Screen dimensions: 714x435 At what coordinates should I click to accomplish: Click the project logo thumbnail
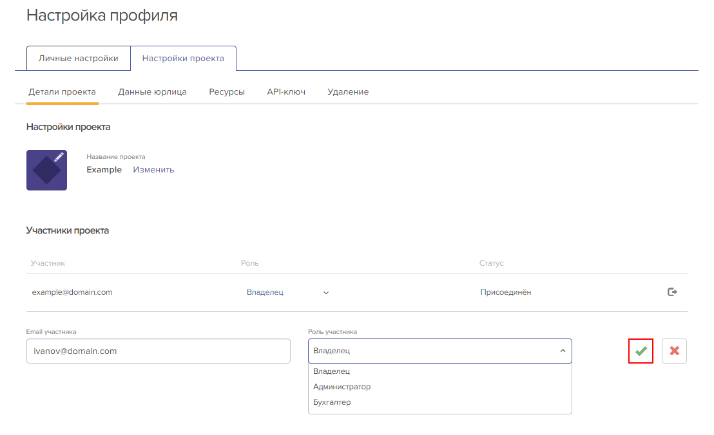(46, 170)
